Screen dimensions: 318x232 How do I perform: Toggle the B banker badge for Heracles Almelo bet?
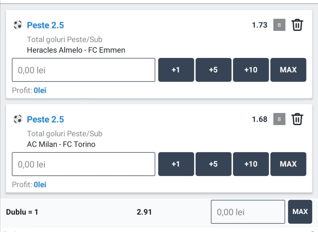tap(279, 25)
